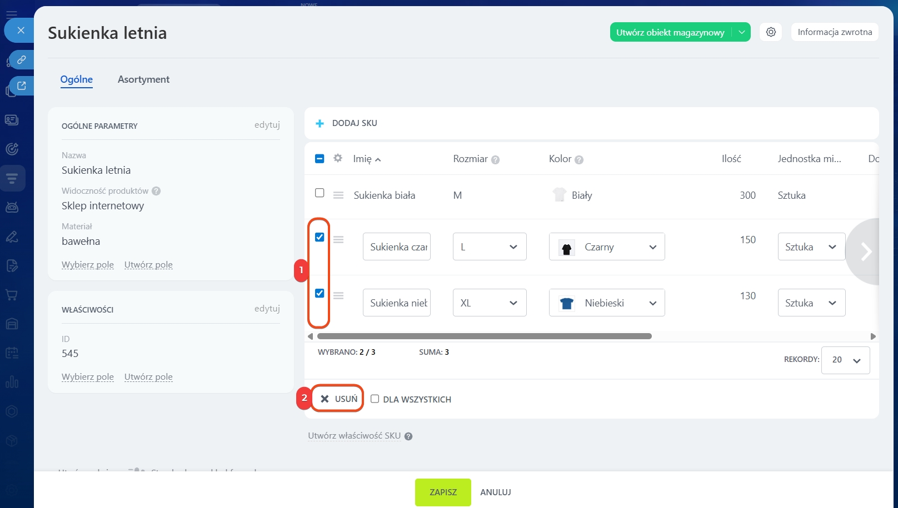Click the Sukienka czarna name input field
The height and width of the screenshot is (508, 898).
pyautogui.click(x=397, y=247)
